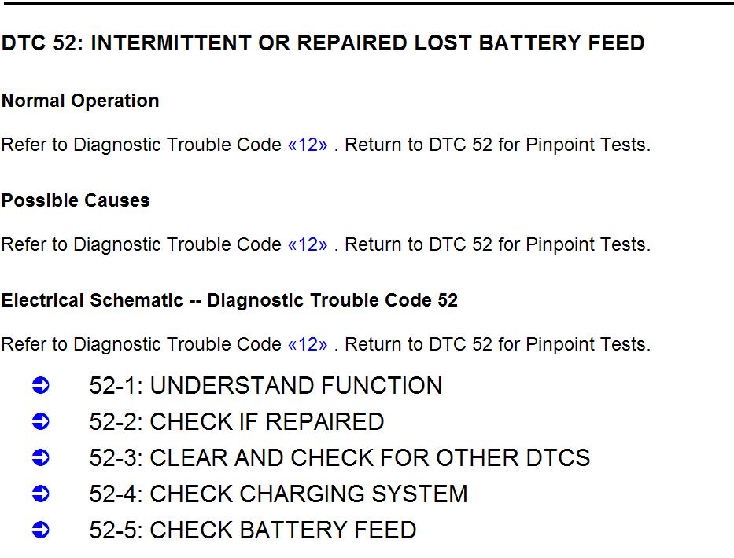Click the DTC 52 Intermittent Lost Battery Feed title

click(x=323, y=43)
